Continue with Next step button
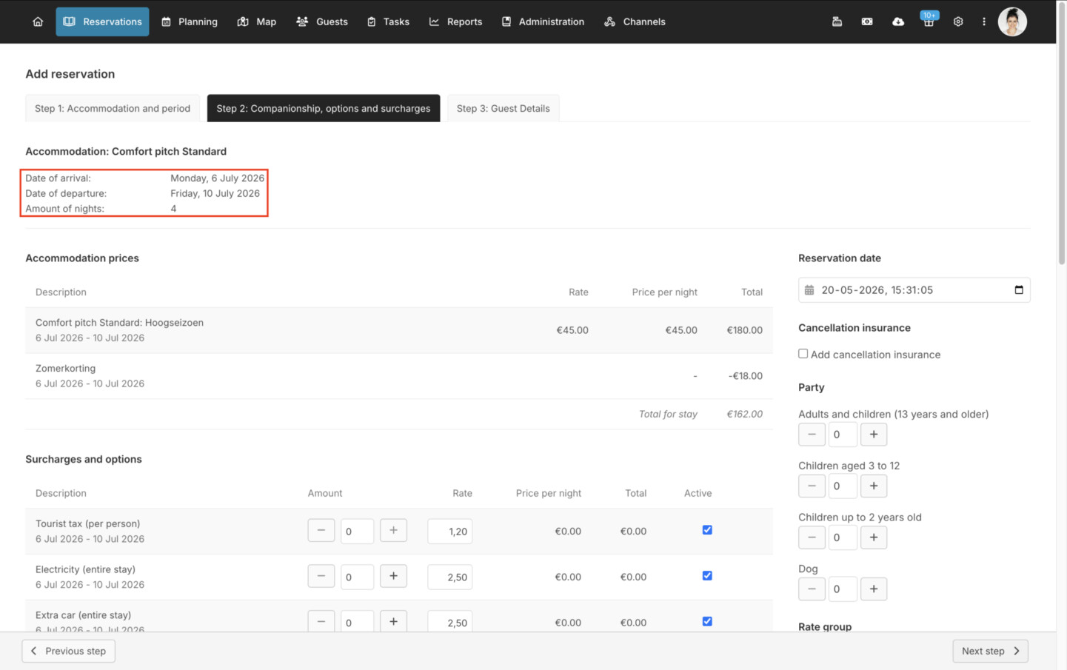Viewport: 1067px width, 670px height. point(990,651)
